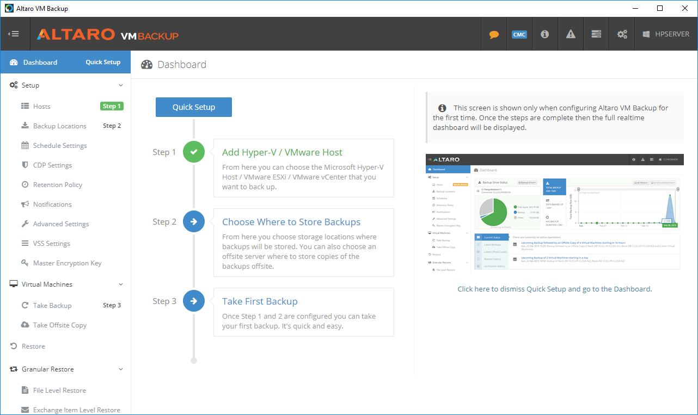Click the Setup gears icon in sidebar
Image resolution: width=698 pixels, height=415 pixels.
[14, 85]
